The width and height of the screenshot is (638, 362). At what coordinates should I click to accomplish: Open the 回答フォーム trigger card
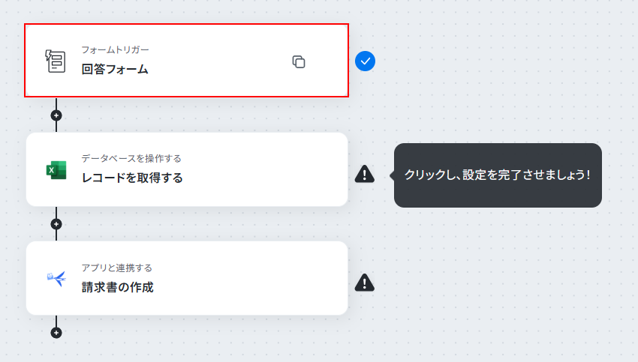pos(186,60)
